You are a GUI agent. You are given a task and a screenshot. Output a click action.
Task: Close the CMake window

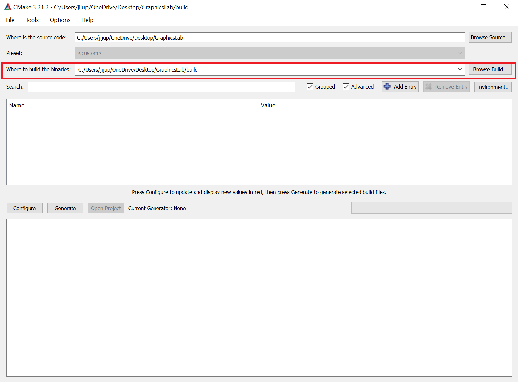[x=507, y=7]
